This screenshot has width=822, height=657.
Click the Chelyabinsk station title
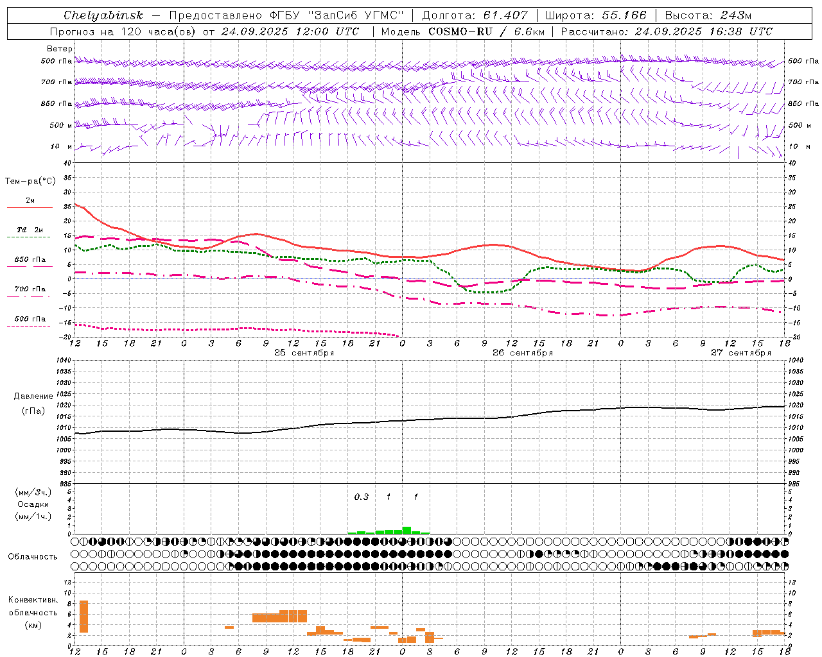pos(103,15)
